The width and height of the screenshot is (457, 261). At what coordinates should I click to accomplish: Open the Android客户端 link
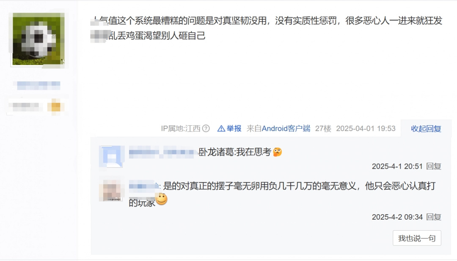[x=286, y=128]
